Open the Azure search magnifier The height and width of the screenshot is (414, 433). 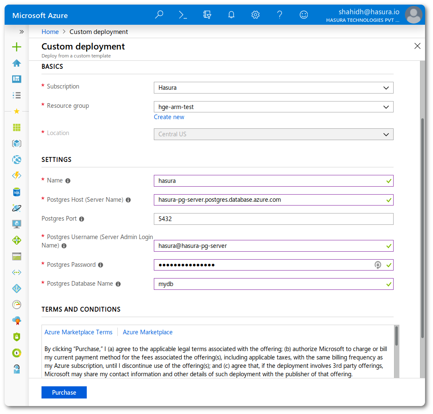(159, 14)
